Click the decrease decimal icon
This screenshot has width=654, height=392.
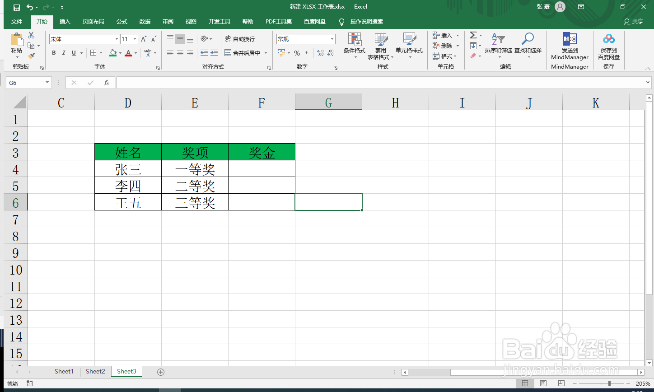pos(331,53)
